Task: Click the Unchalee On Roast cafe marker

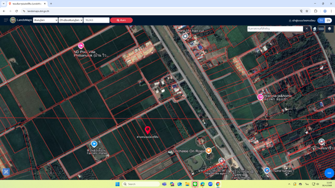Action: [x=208, y=150]
